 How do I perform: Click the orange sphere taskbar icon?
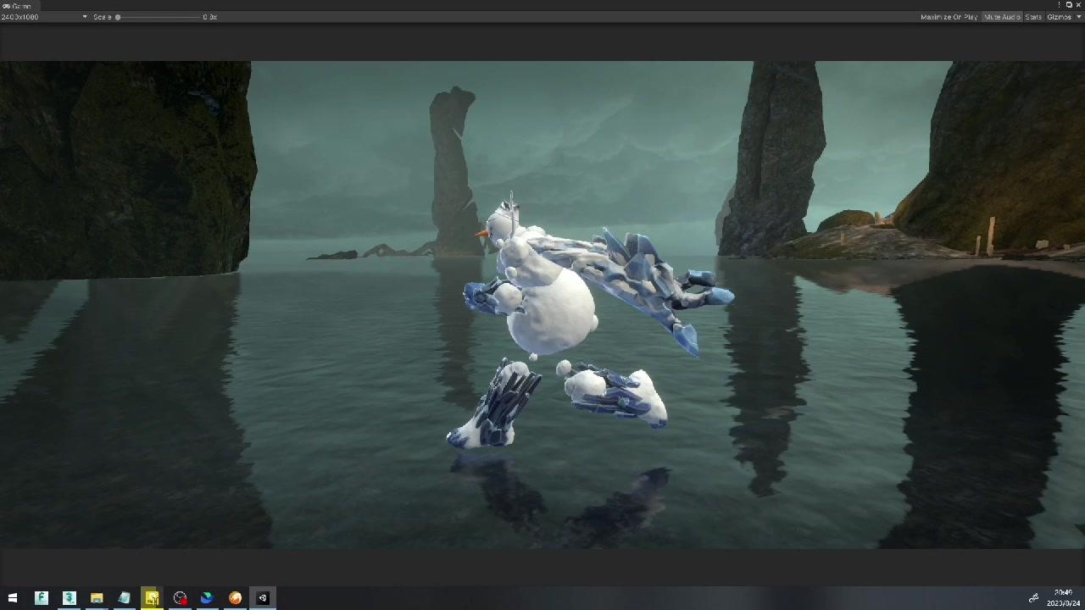click(235, 598)
